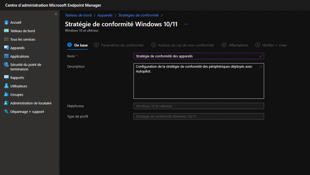
Task: Switch to the Affectations step
Action: coord(235,45)
